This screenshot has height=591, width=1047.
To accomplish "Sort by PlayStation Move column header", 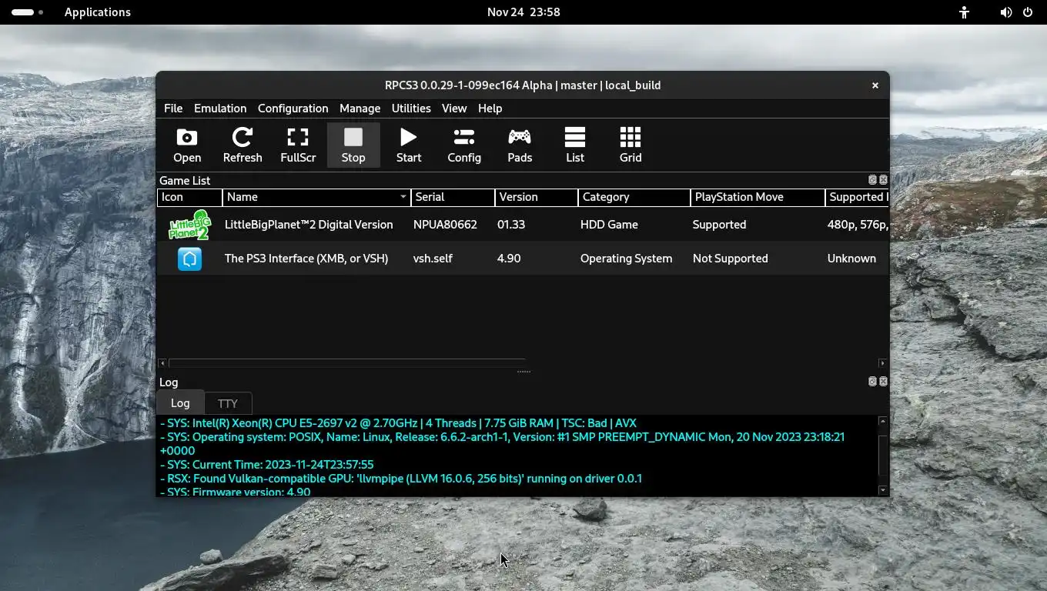I will (758, 197).
